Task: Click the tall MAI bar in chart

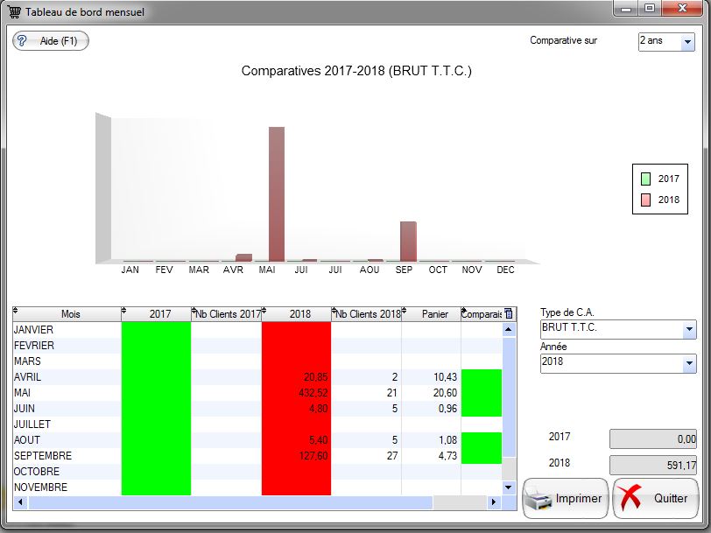Action: [x=276, y=194]
